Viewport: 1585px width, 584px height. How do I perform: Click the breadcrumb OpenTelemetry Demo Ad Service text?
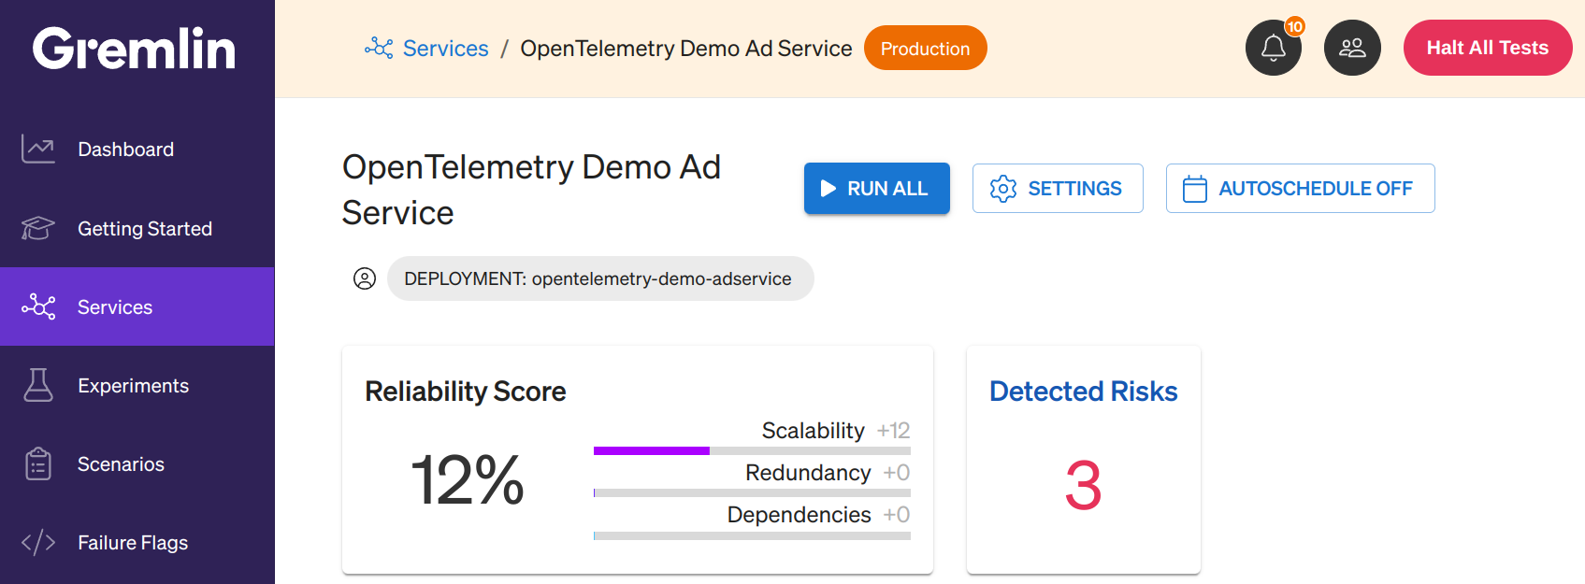click(686, 49)
